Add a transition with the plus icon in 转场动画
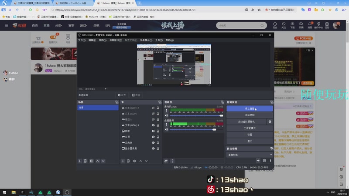Image resolution: width=349 pixels, height=196 pixels. (258, 160)
